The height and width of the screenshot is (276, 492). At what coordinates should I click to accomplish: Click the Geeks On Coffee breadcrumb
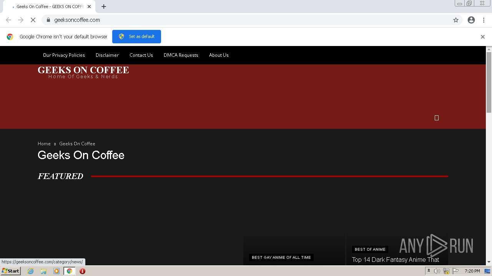click(x=77, y=144)
